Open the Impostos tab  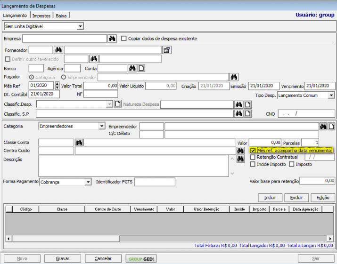coord(41,16)
